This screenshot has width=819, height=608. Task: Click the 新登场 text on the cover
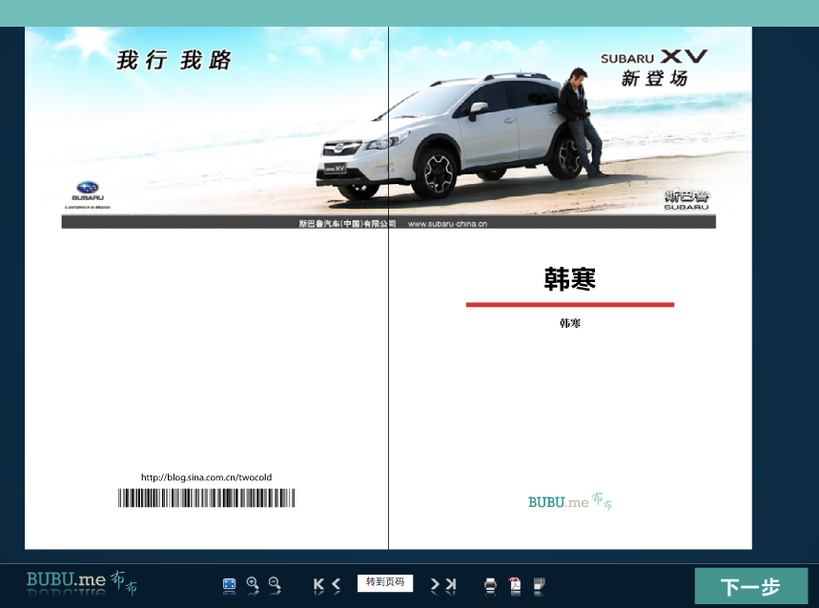pos(654,78)
